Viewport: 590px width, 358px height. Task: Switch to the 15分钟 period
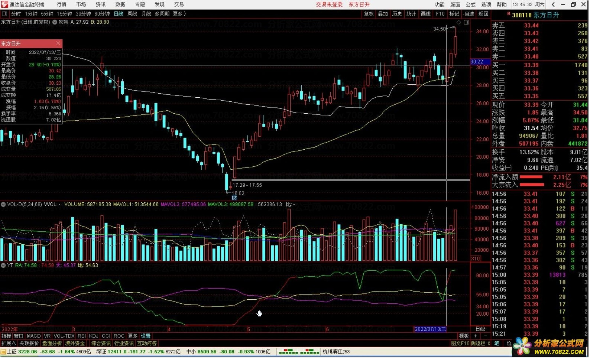pos(65,14)
